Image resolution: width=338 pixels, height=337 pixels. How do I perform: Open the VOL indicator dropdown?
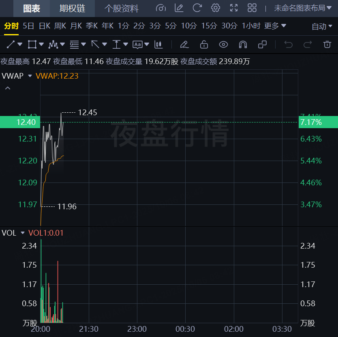(23, 233)
